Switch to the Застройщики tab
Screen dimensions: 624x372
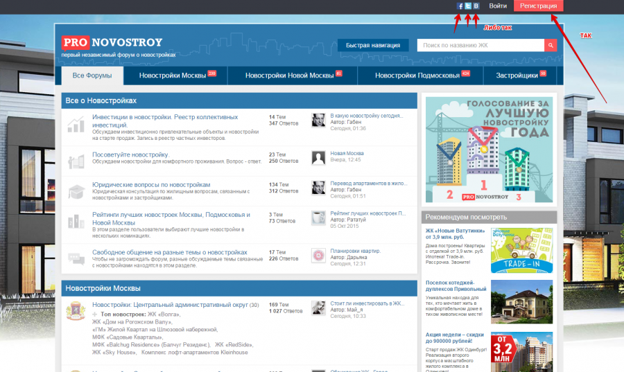tap(520, 76)
